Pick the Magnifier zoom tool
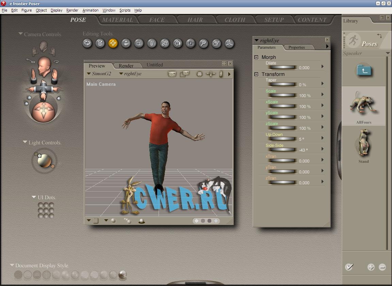Screen dimensions: 392x286 [203, 43]
